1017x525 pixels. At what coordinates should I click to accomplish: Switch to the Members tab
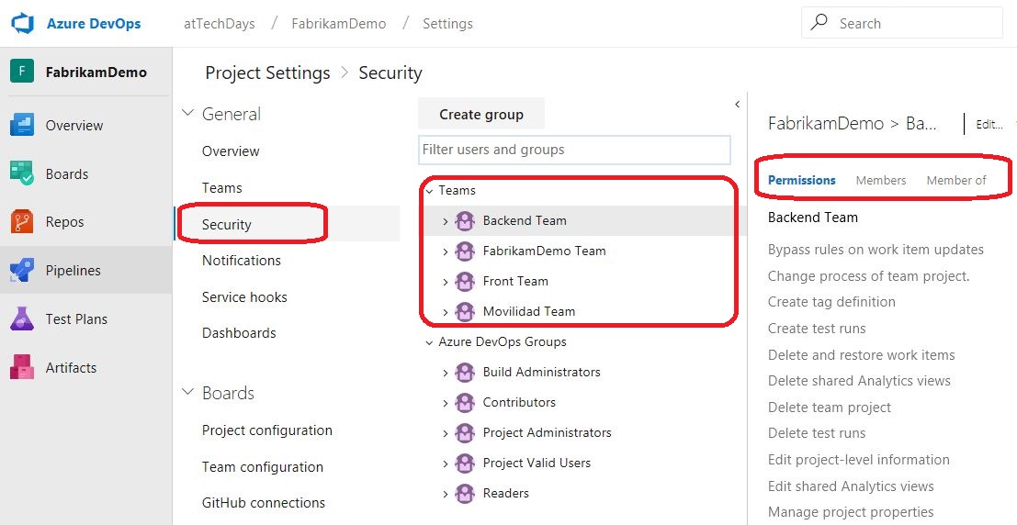(881, 180)
